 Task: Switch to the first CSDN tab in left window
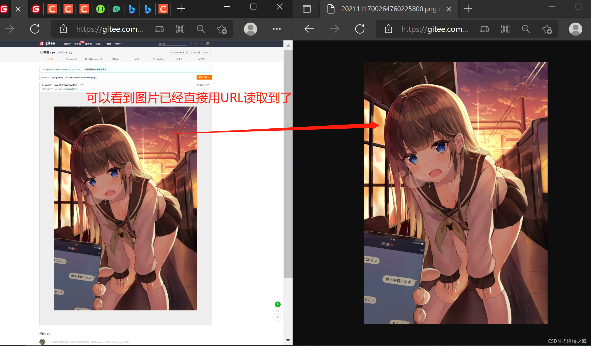coord(52,9)
